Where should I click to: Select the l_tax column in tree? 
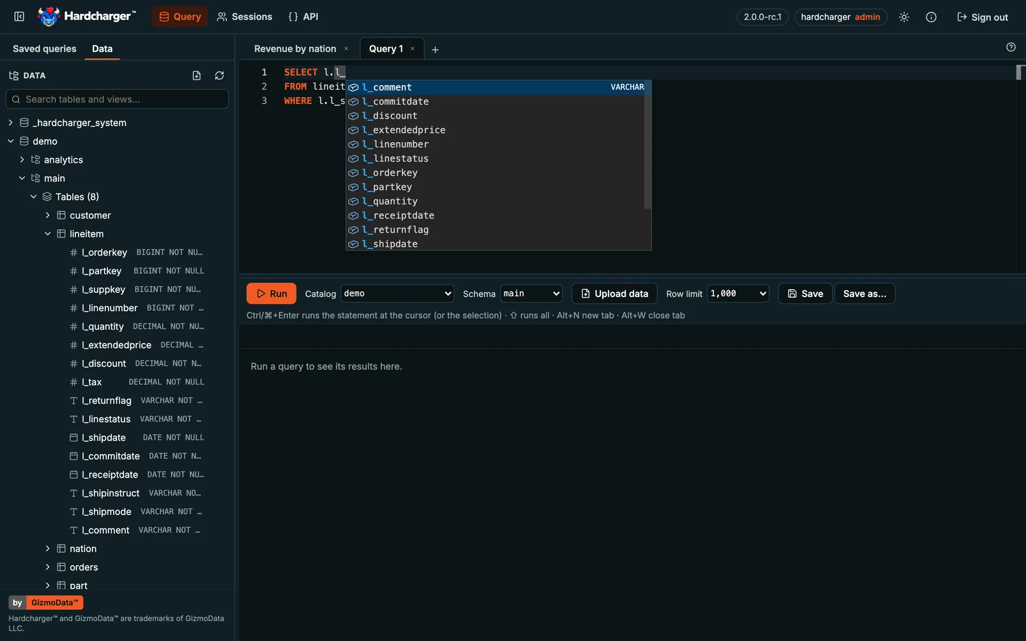[91, 382]
